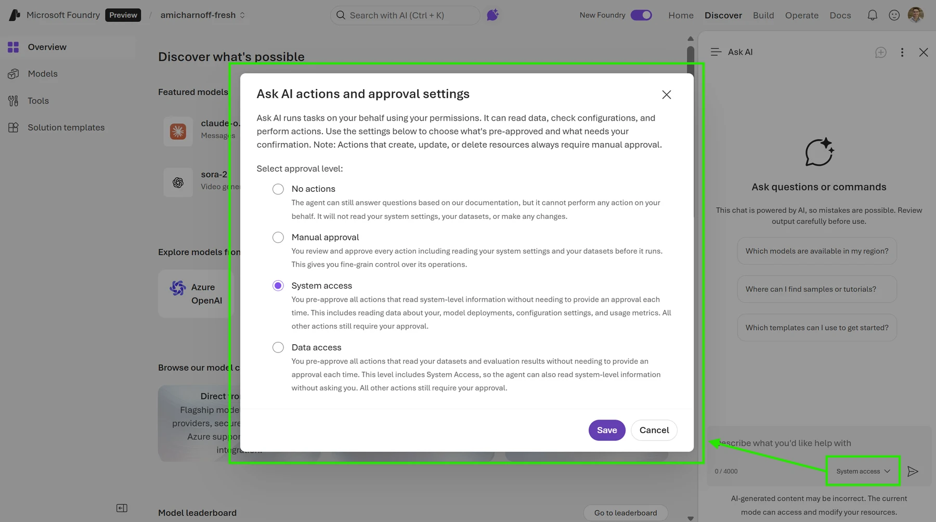Click the Microsoft Foundry logo icon
936x522 pixels.
15,15
